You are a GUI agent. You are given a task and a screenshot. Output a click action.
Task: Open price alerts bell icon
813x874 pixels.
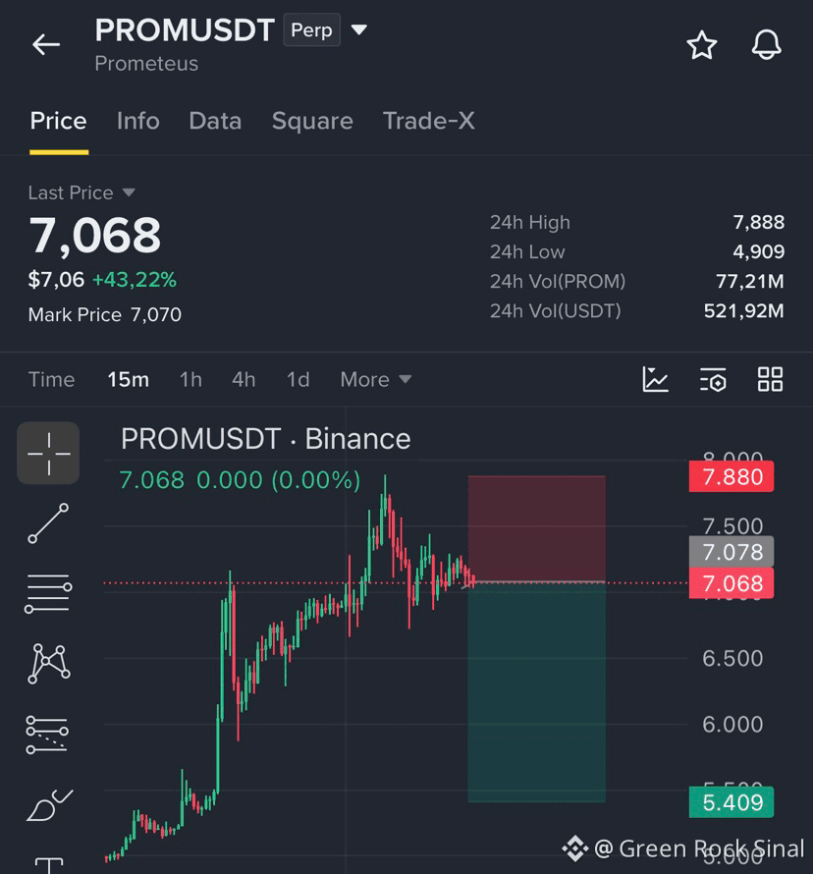tap(766, 44)
